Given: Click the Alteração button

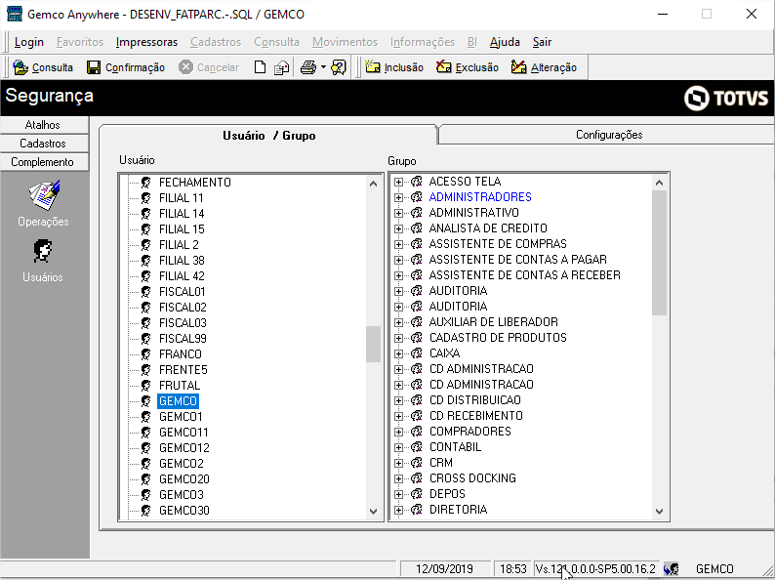Looking at the screenshot, I should [x=544, y=67].
